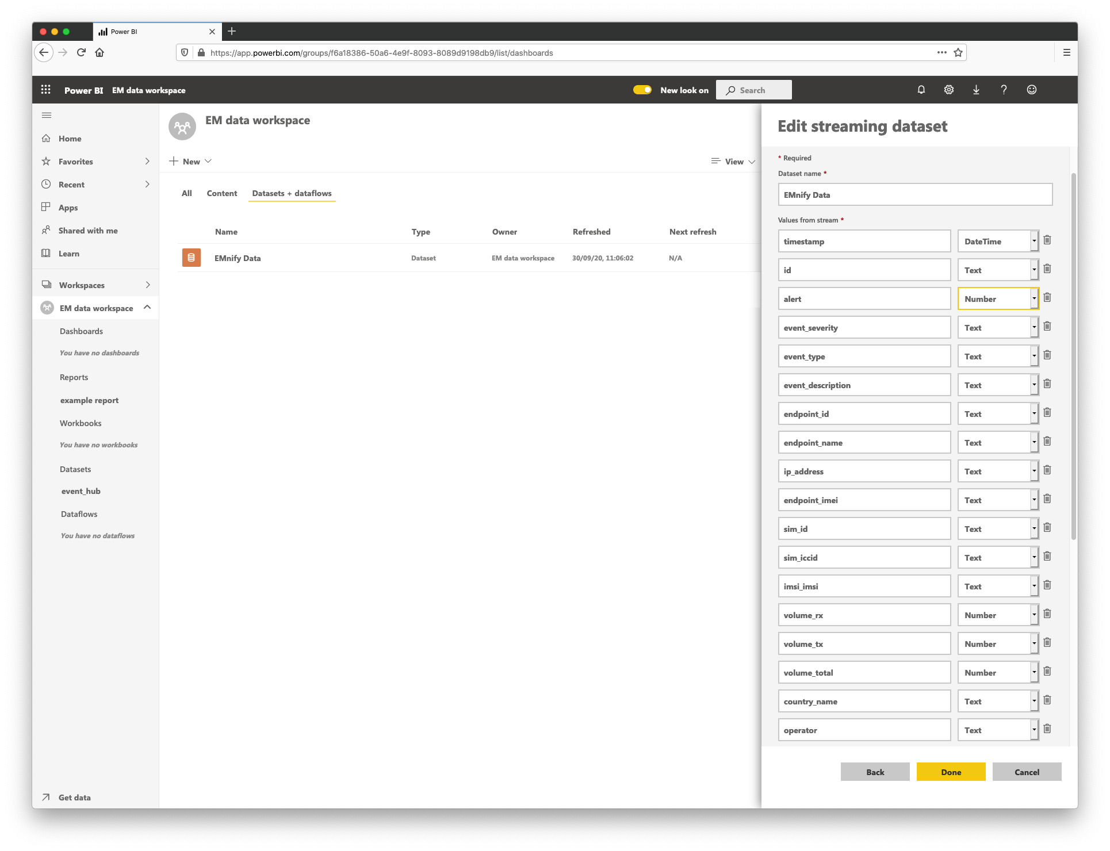Open the browser hamburger menu
Screen dimensions: 1110x851
[x=1067, y=52]
